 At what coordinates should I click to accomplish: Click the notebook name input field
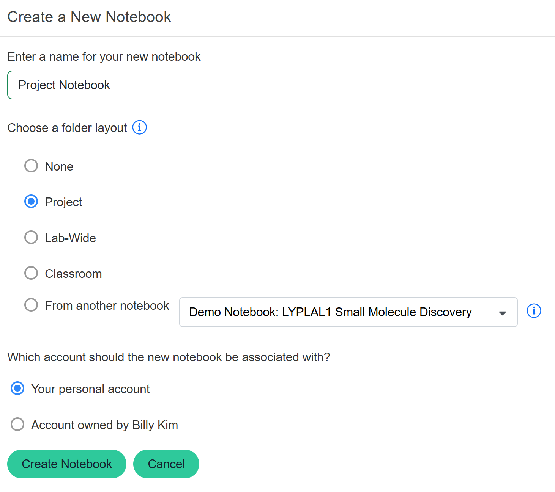coord(281,85)
